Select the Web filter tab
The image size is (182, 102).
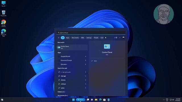[82, 38]
